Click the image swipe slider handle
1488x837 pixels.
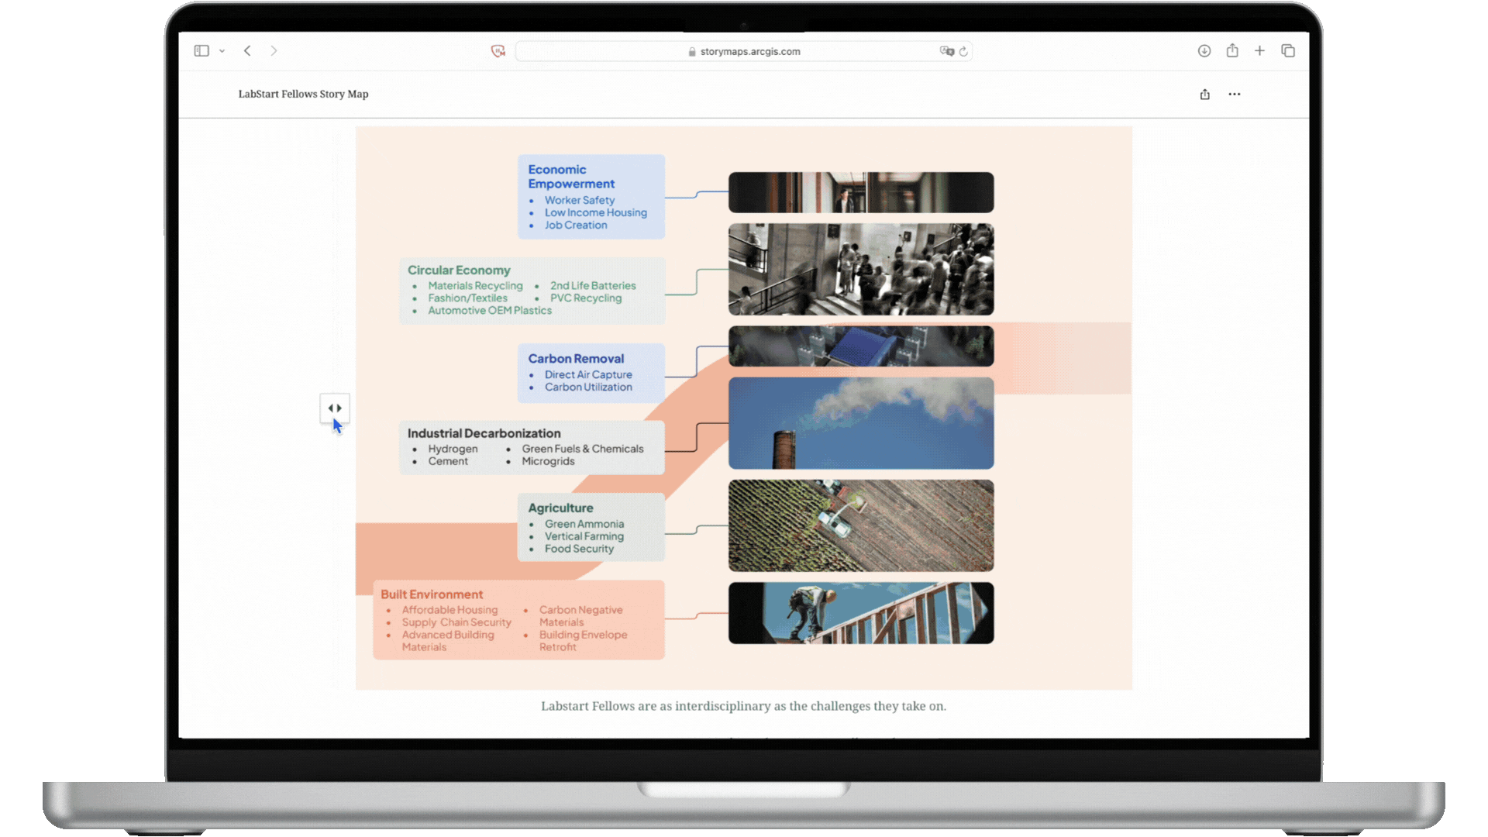click(x=335, y=408)
